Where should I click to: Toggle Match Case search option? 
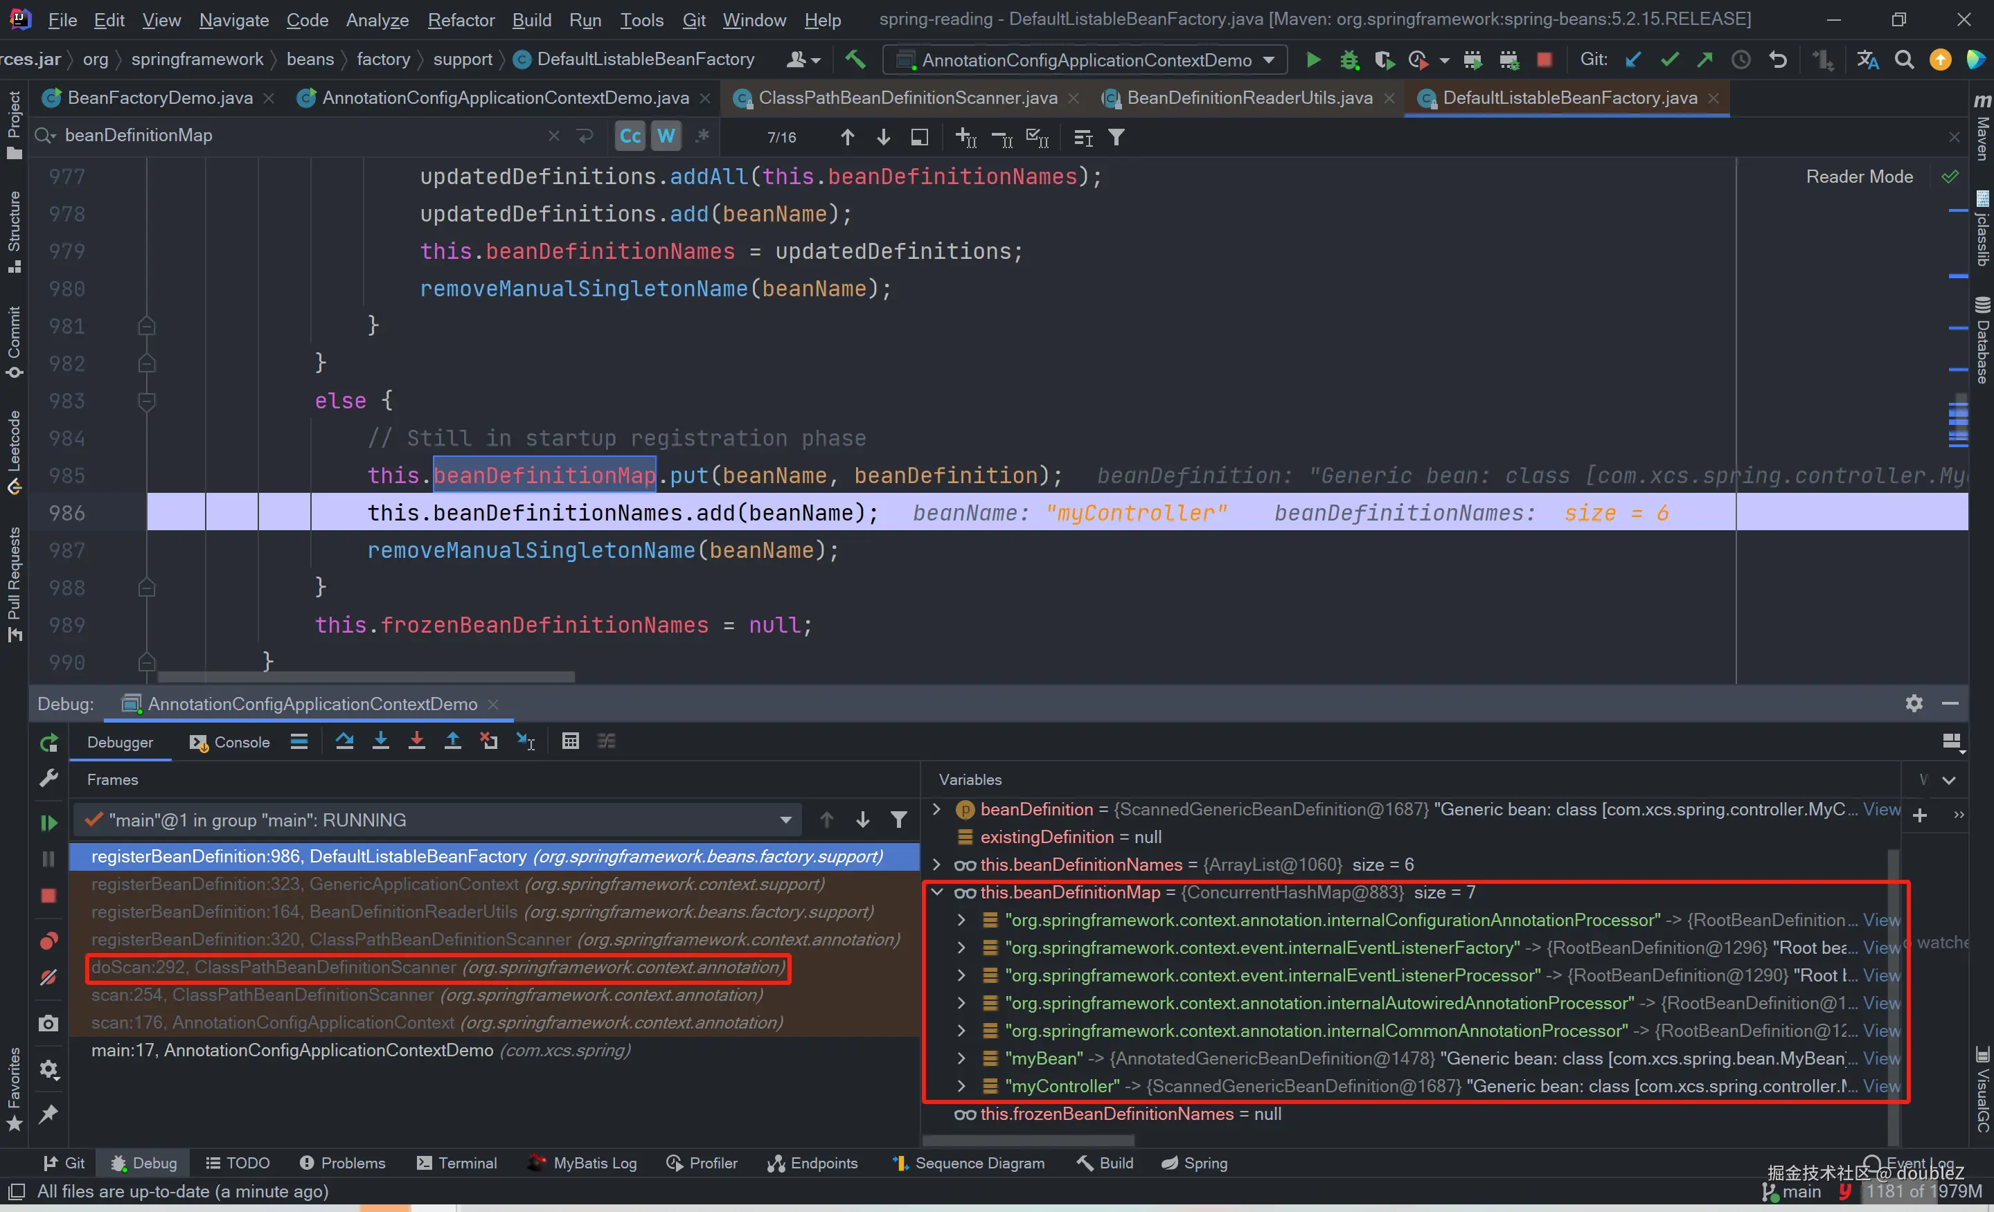[630, 136]
